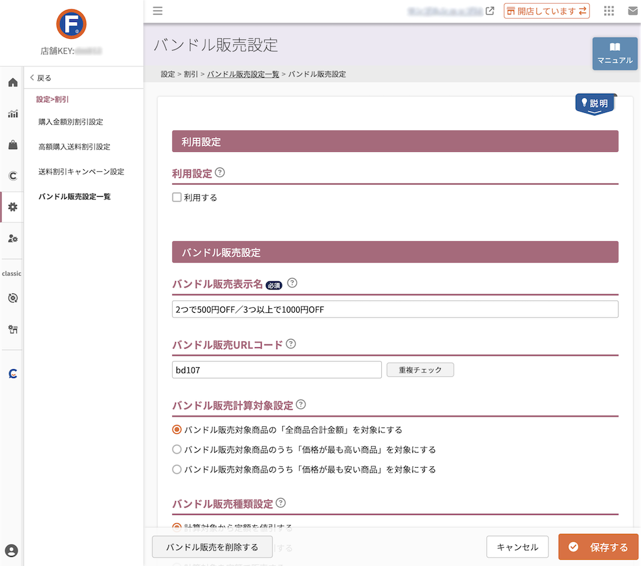Focus バンドル販売表示名 text field
This screenshot has width=641, height=566.
coord(395,309)
